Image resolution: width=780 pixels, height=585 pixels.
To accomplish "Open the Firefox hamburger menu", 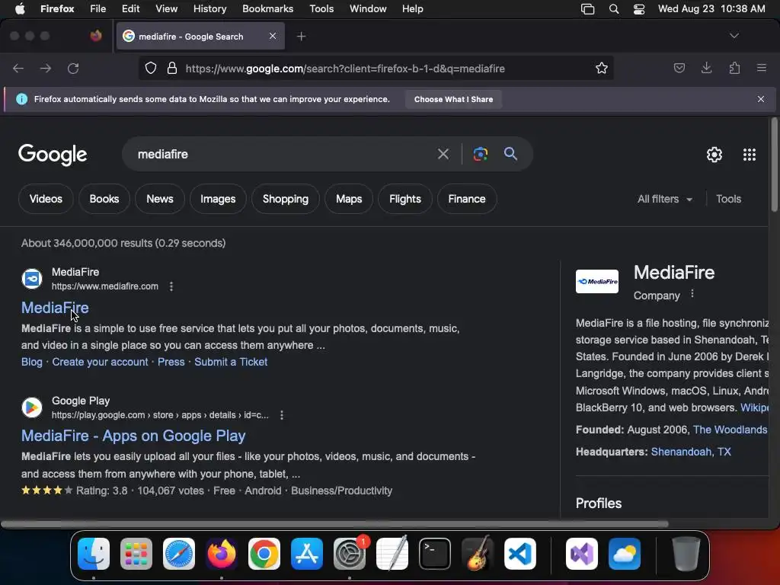I will pos(762,68).
